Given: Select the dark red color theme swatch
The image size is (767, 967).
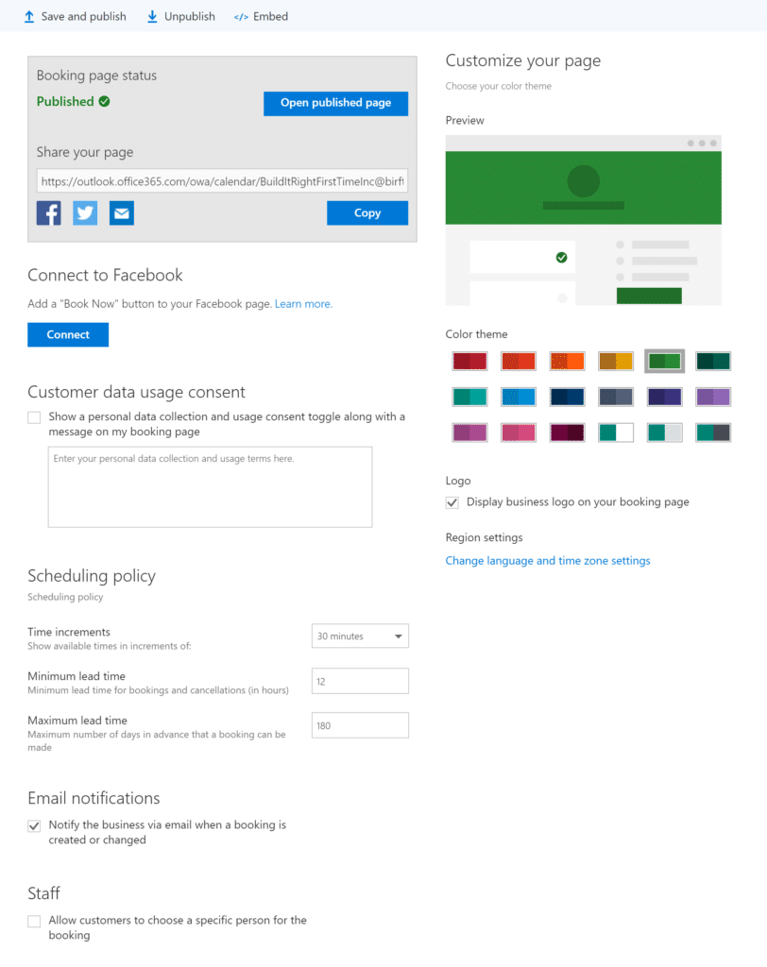Looking at the screenshot, I should (469, 361).
